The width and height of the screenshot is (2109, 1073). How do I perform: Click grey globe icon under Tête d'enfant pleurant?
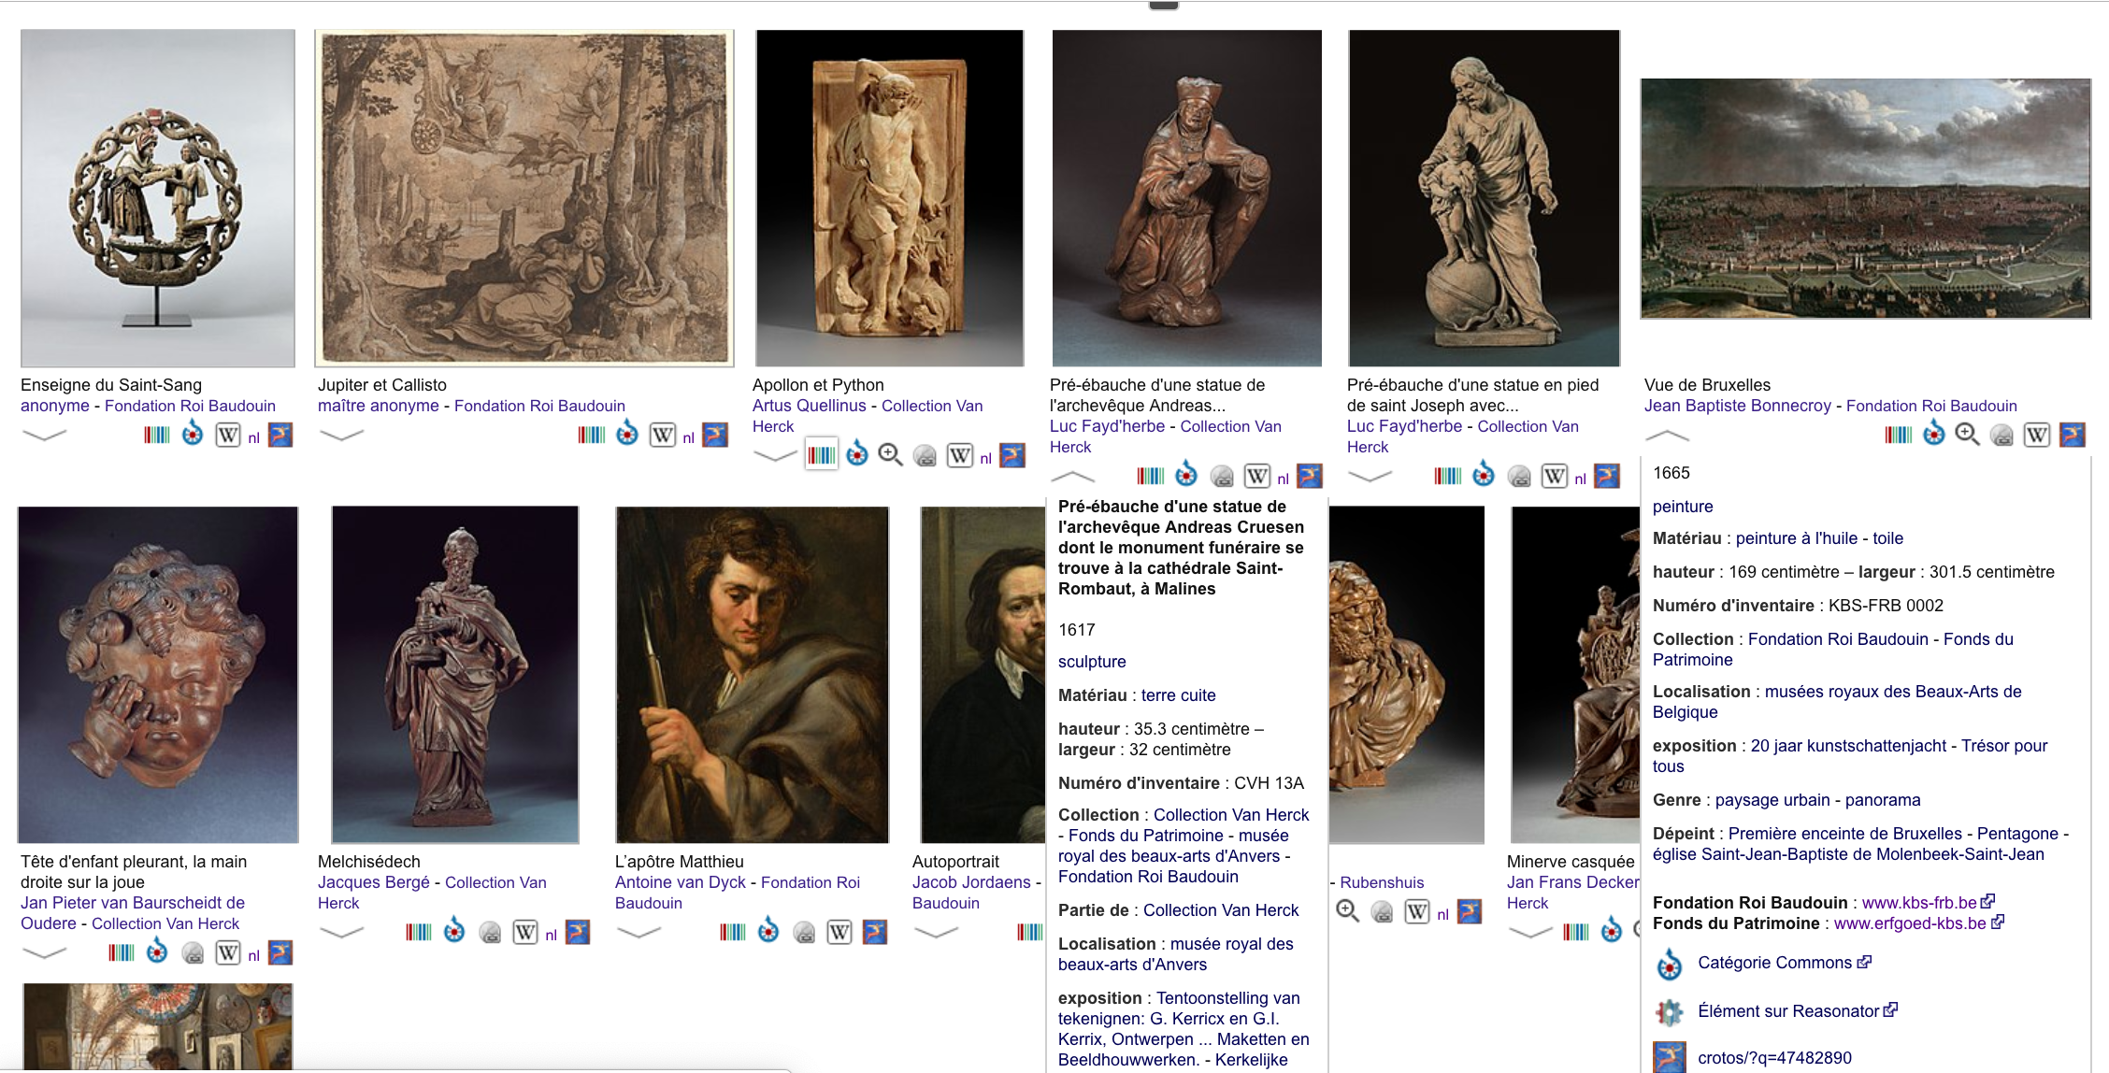point(193,953)
